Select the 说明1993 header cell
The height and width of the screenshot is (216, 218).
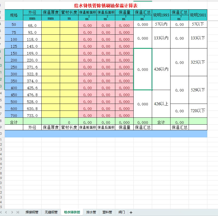[x=161, y=15]
